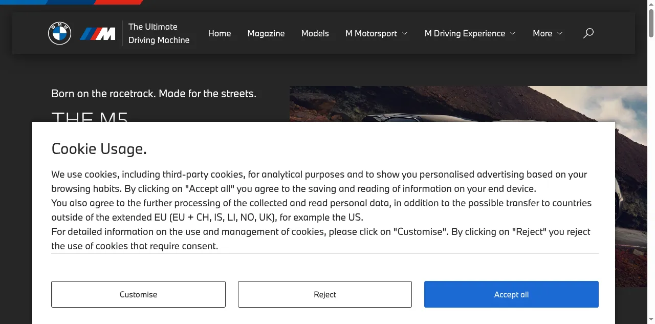Viewport: 655px width, 324px height.
Task: Click the BMW M stripes logo
Action: [97, 34]
